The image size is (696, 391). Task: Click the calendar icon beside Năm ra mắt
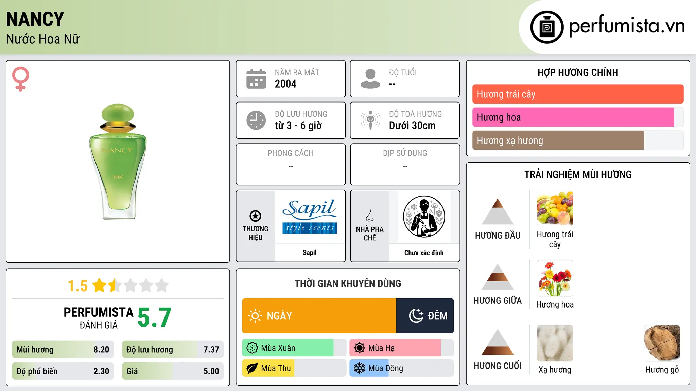pos(256,79)
